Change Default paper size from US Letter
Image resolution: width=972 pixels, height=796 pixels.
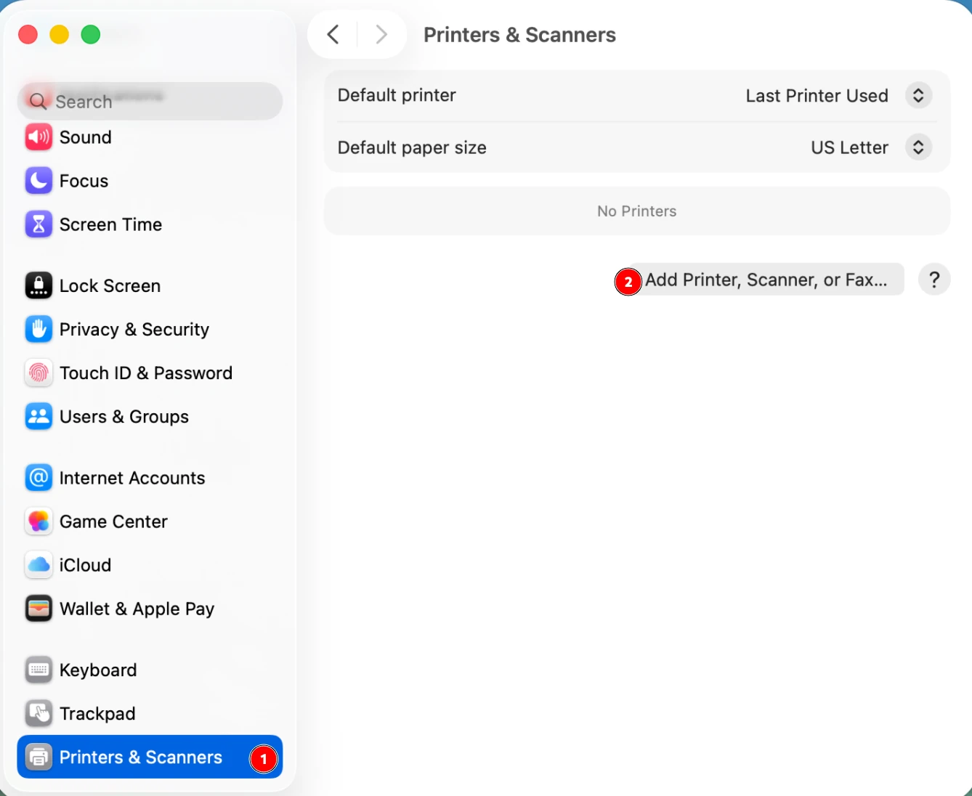pos(918,147)
